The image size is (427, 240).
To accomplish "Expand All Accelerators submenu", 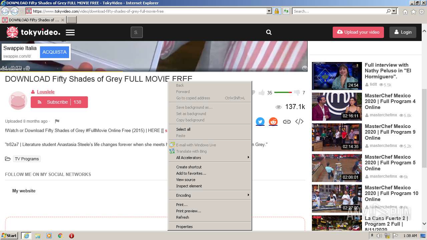I will pyautogui.click(x=210, y=158).
